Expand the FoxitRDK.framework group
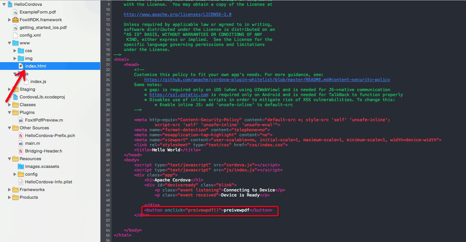 (9, 20)
